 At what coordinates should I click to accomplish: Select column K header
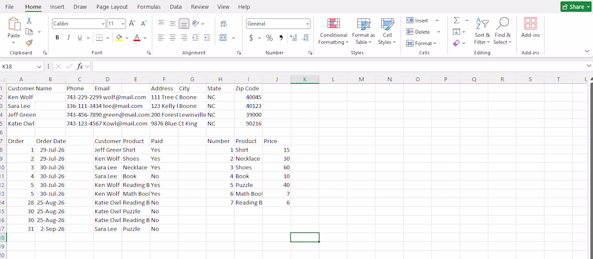[305, 79]
